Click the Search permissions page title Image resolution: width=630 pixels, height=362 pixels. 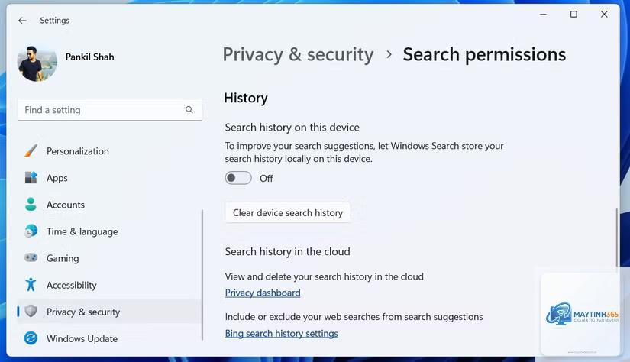click(484, 55)
